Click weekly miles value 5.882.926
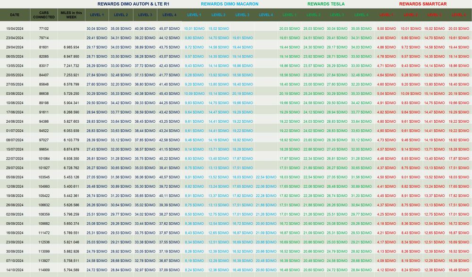Image resolution: width=472 pixels, height=277 pixels. click(71, 252)
